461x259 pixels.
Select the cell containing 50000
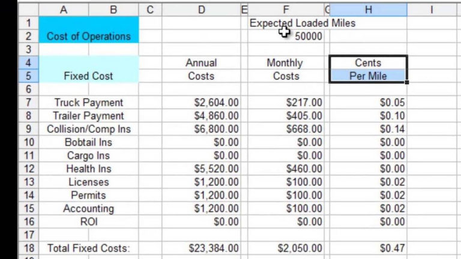pos(309,36)
